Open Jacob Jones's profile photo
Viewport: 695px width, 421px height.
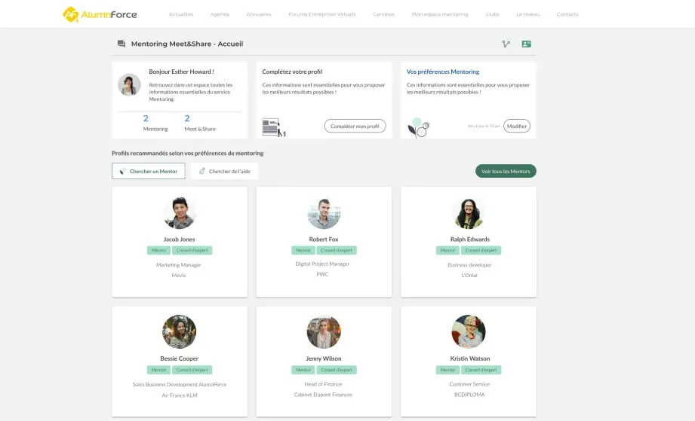(180, 212)
